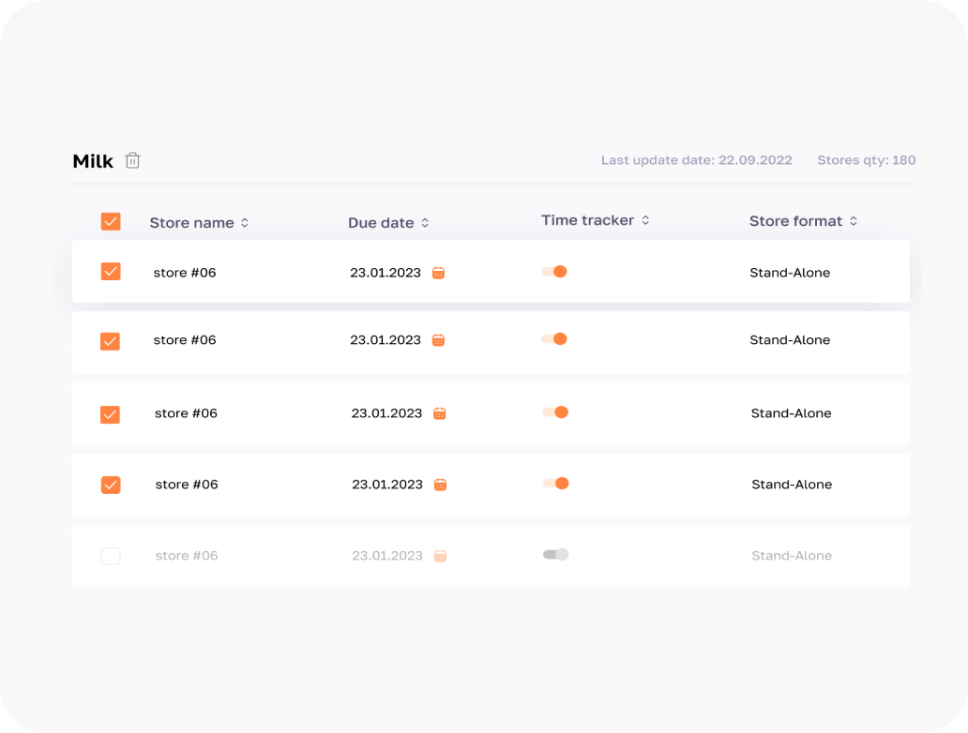This screenshot has width=968, height=733.
Task: Sort by the Store name column arrows
Action: (245, 223)
